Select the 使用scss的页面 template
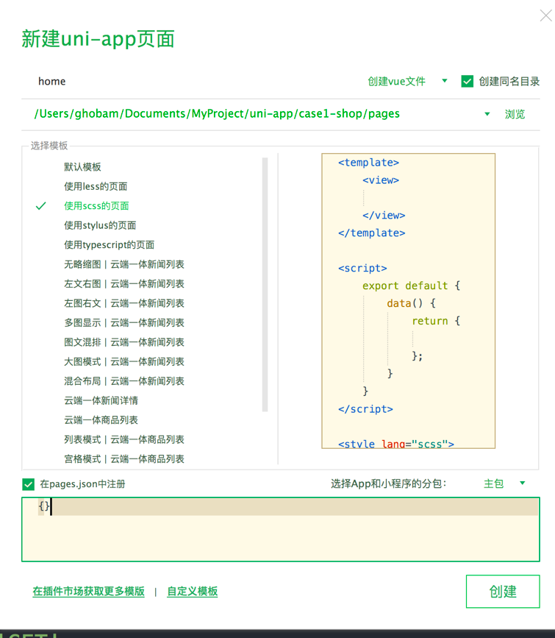 (96, 206)
